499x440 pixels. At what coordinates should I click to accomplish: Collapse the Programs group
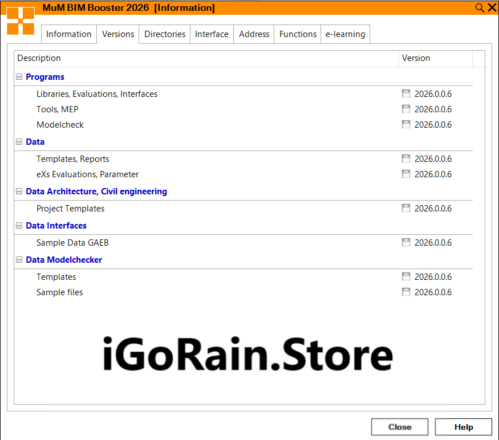tap(19, 77)
